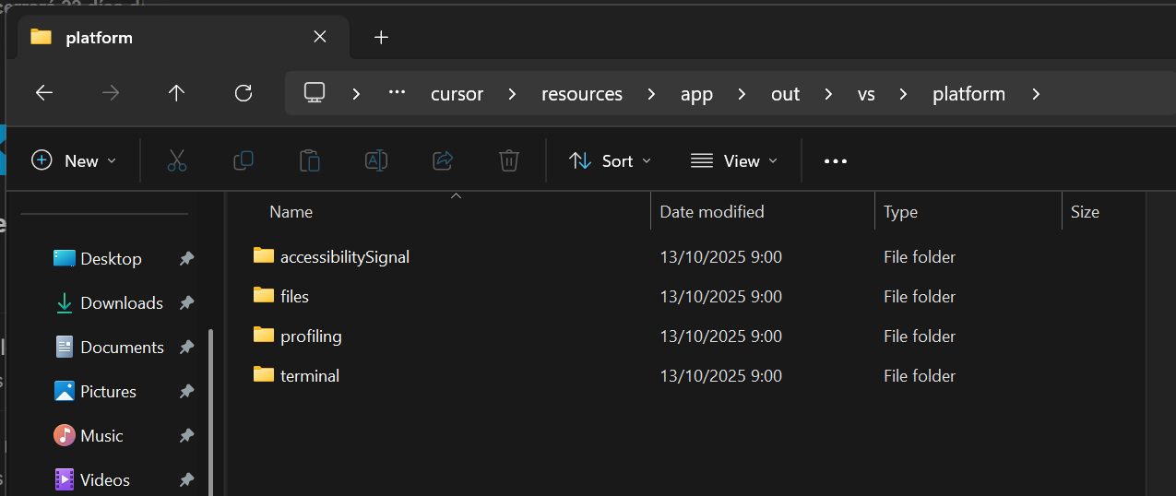Unpin Desktop using its pin icon
Image resolution: width=1176 pixels, height=496 pixels.
186,259
